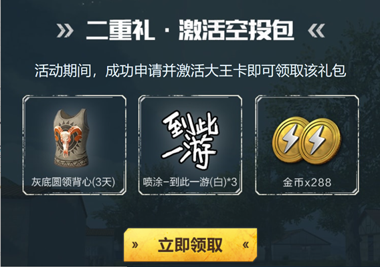Click the activity description text about 大王卡

[x=190, y=71]
